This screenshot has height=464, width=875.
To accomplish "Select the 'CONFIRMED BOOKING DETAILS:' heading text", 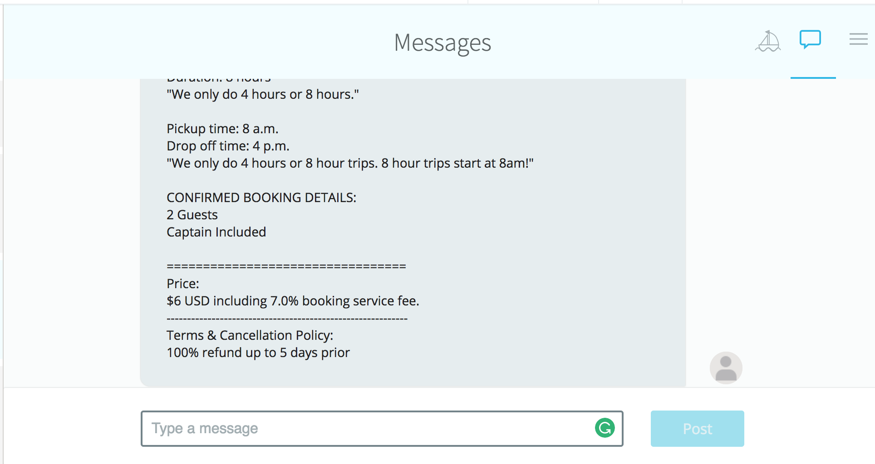I will pos(261,198).
